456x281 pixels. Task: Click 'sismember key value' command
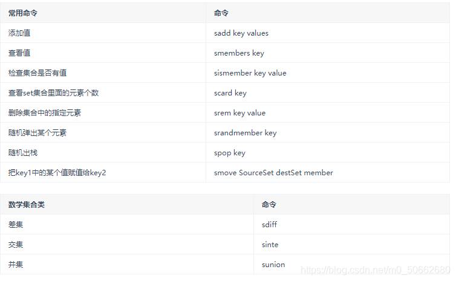[x=250, y=73]
